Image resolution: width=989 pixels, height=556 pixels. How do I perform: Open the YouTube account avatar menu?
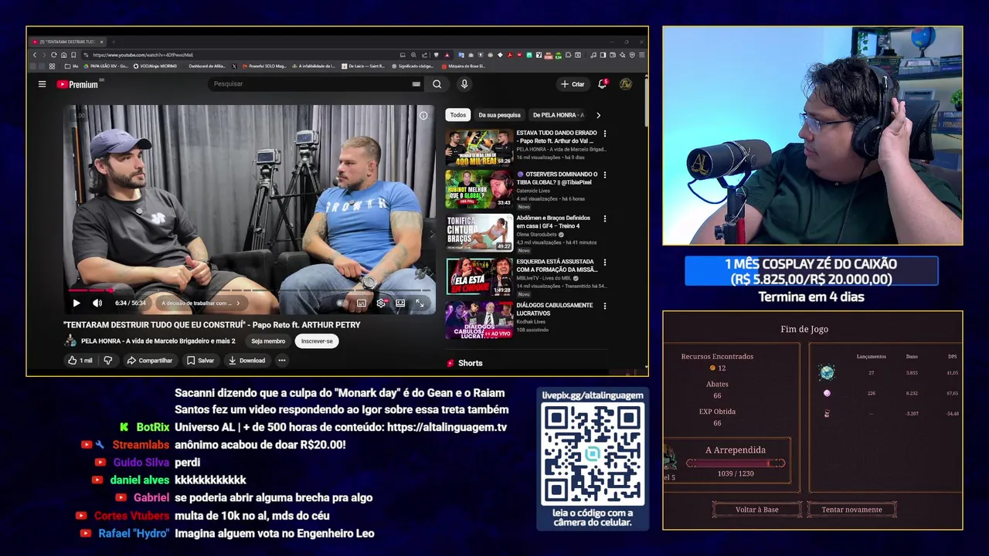click(x=625, y=84)
